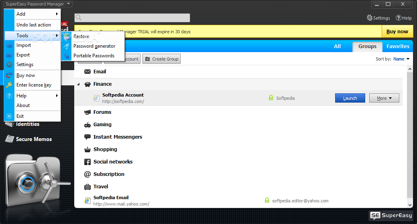Screen dimensions: 417x224
Task: Click the Exit cross icon
Action: (x=9, y=116)
